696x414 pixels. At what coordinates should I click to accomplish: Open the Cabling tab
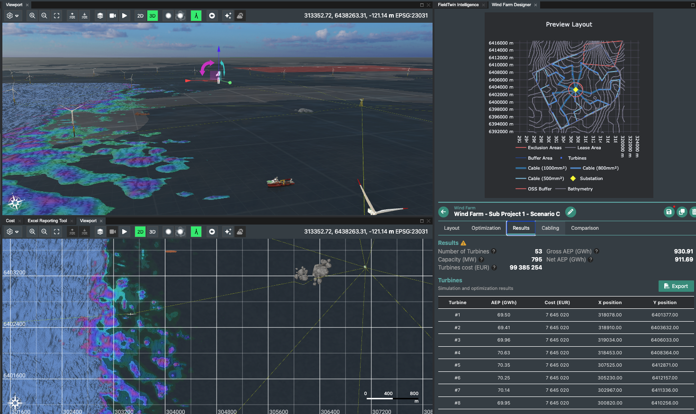coord(550,228)
